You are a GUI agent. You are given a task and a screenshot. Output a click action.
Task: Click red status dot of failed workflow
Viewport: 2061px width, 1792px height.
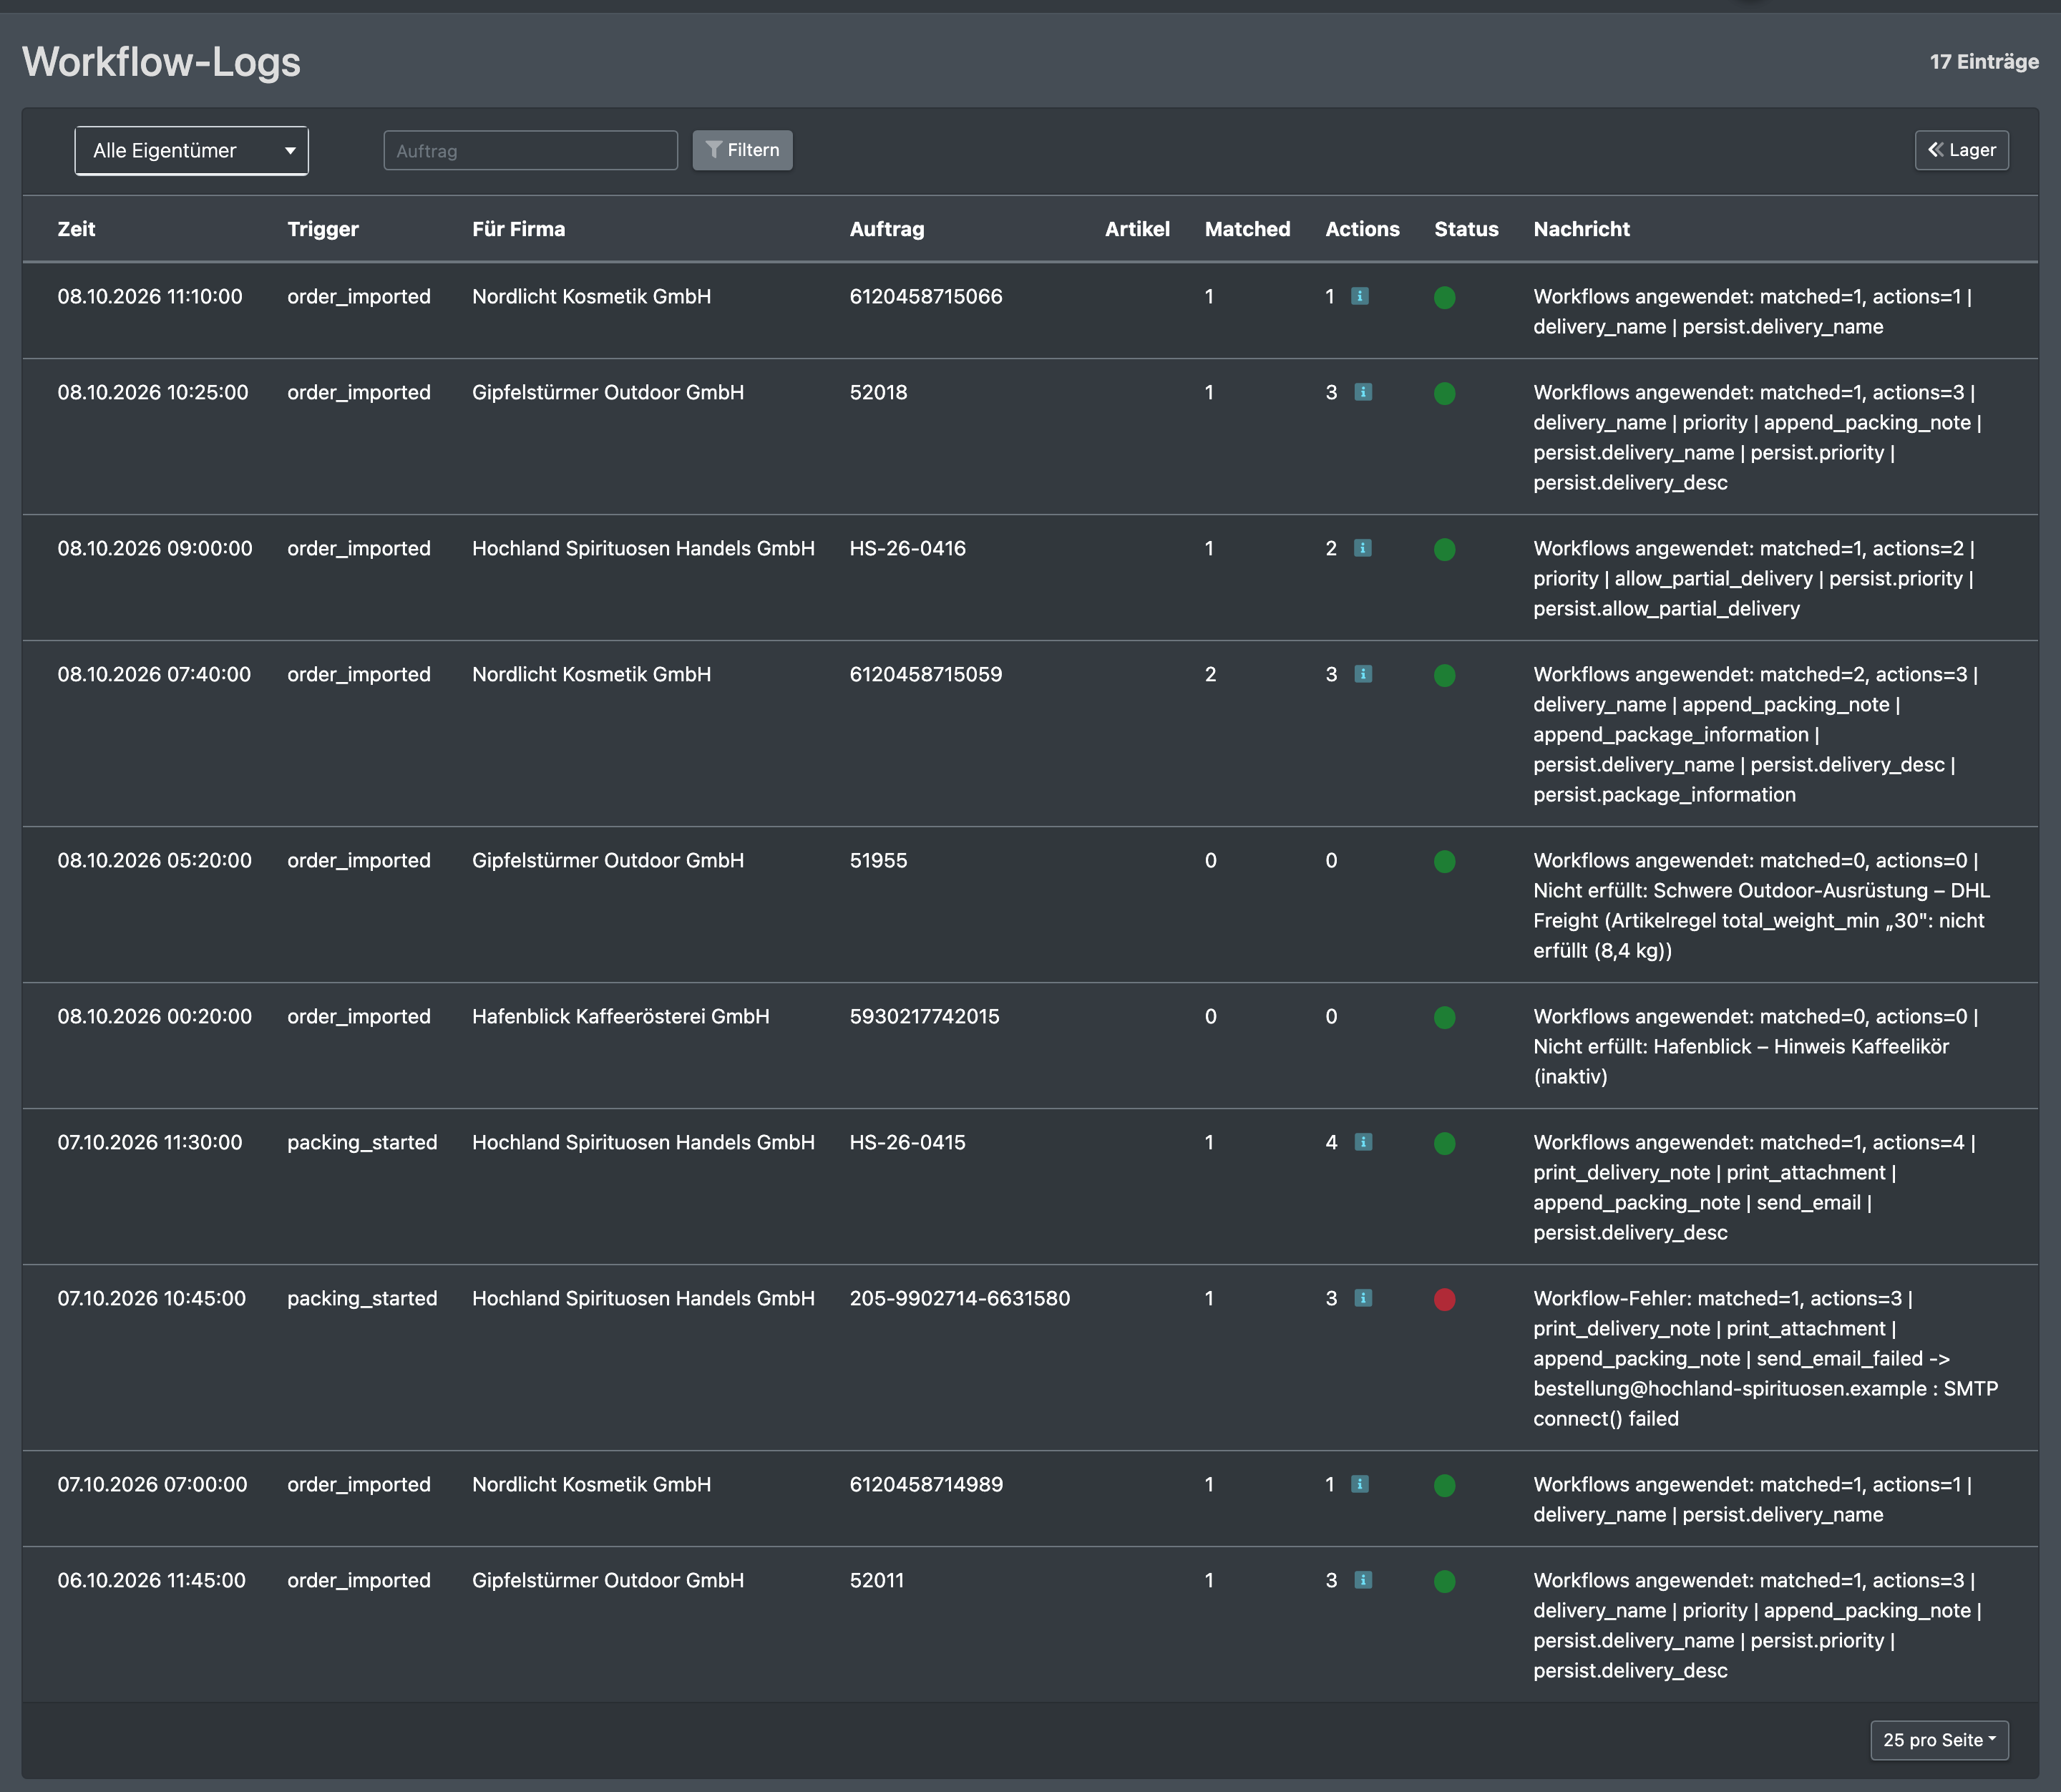point(1445,1299)
